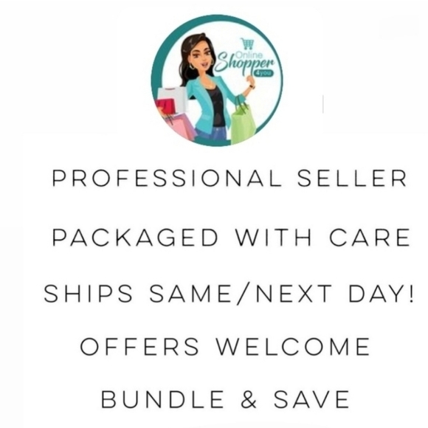
Task: Click the red shopping bag
Action: [x=167, y=106]
